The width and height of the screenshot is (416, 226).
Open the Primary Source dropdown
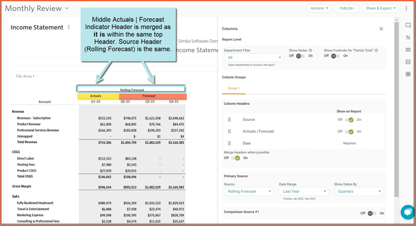(249, 191)
